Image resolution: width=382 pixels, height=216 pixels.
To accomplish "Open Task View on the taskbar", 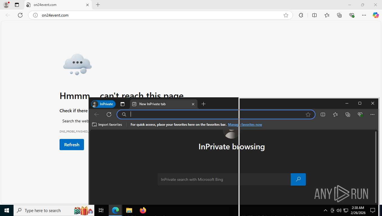I will pyautogui.click(x=101, y=210).
